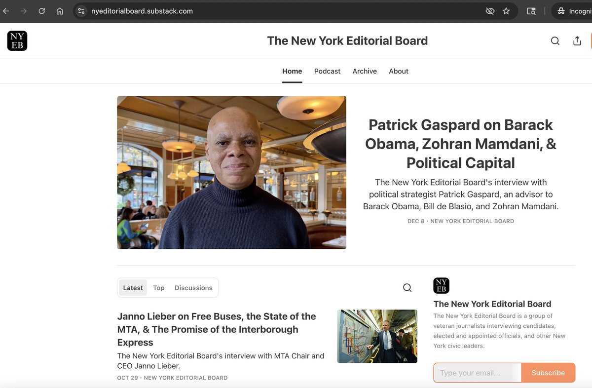Open search via header magnifier icon
This screenshot has height=388, width=592.
(x=555, y=41)
